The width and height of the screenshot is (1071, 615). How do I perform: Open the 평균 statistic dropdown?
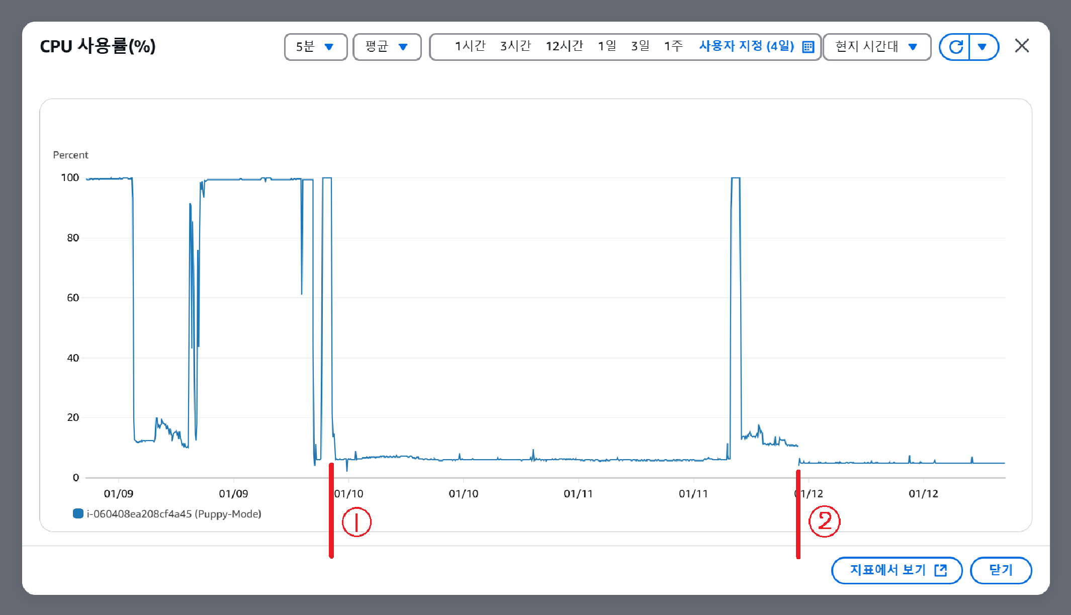tap(387, 47)
